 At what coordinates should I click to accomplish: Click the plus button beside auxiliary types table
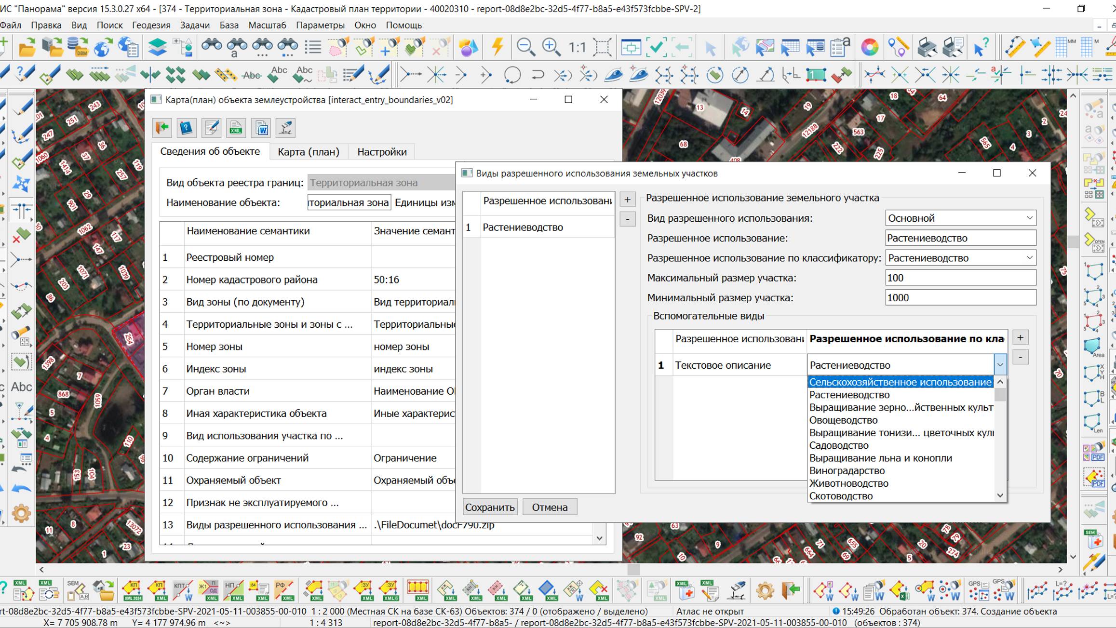coord(1020,337)
